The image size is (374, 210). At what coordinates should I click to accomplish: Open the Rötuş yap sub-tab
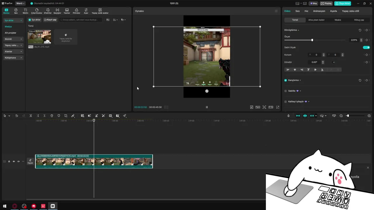pos(359,20)
